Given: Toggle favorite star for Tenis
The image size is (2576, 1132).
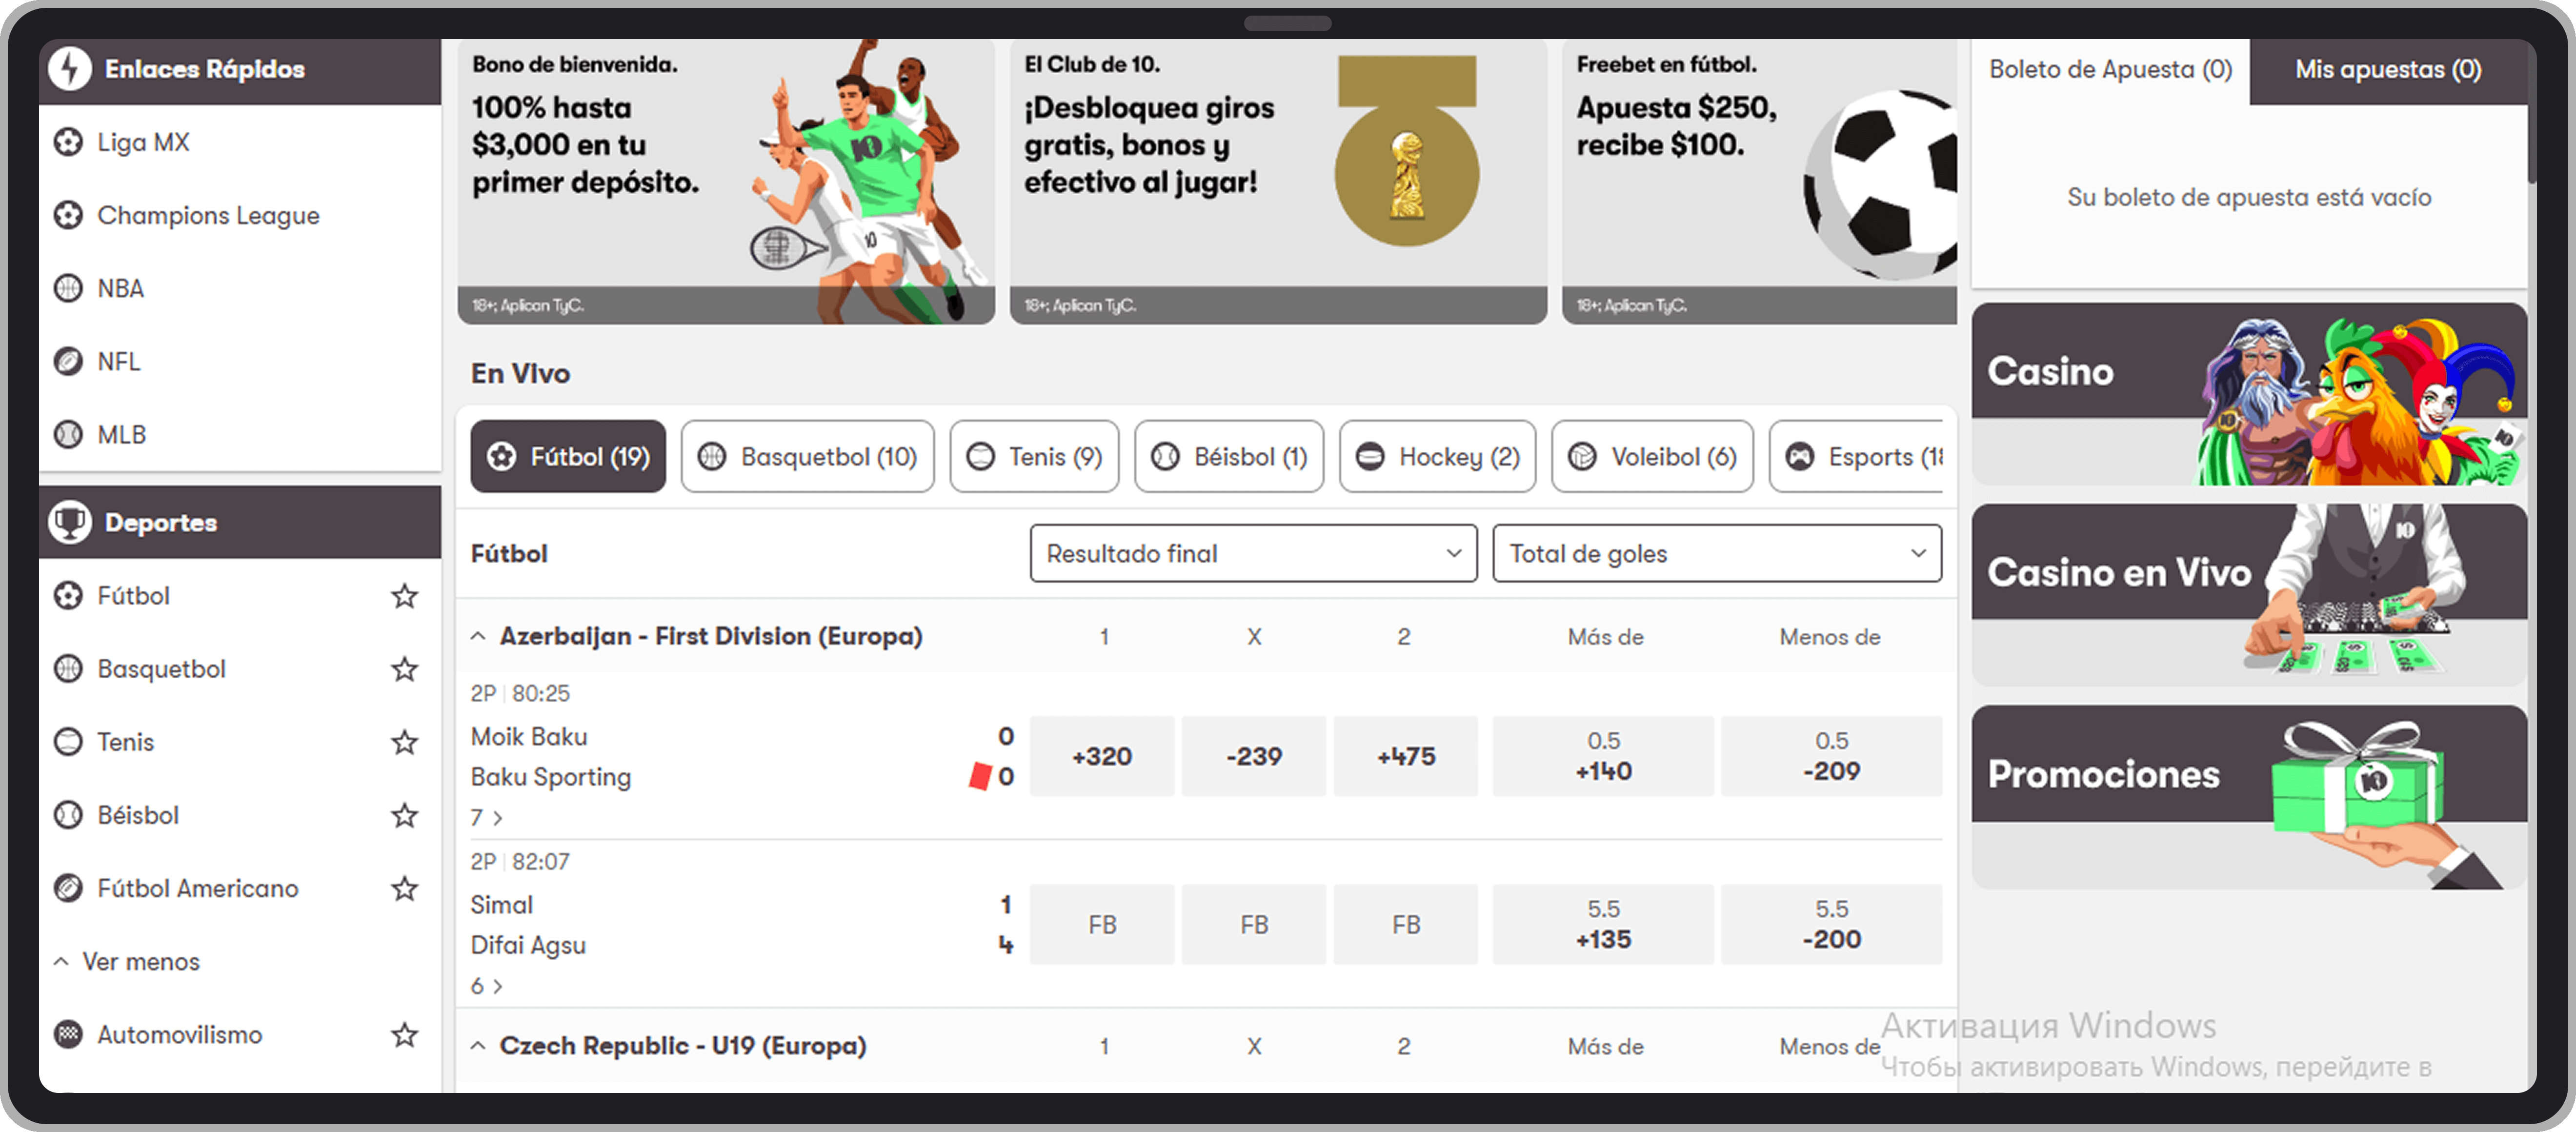Looking at the screenshot, I should (x=404, y=742).
